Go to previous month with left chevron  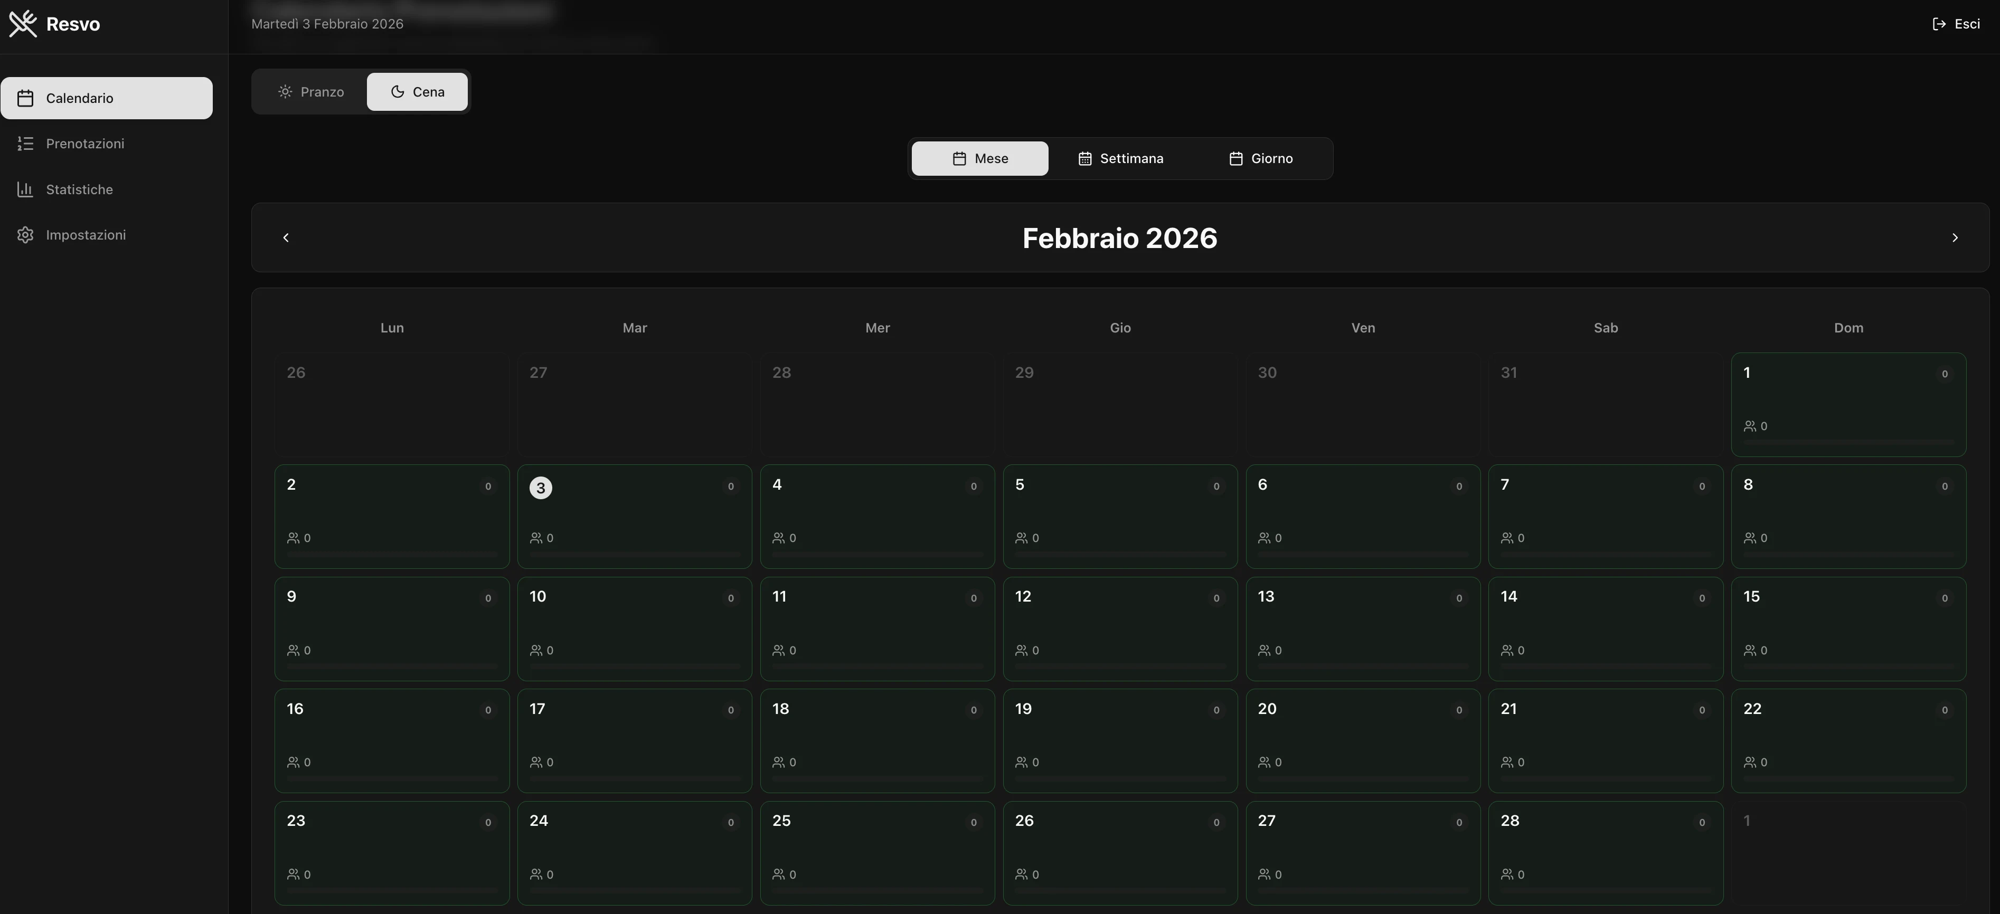tap(286, 237)
